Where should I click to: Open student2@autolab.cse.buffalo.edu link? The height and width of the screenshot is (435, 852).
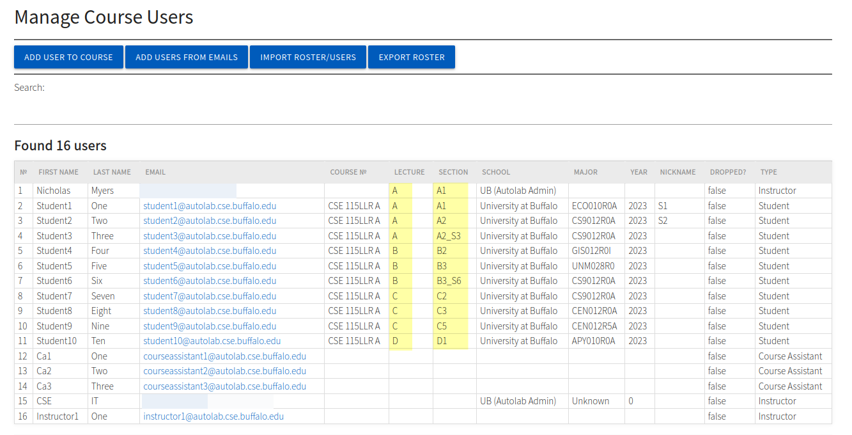[x=210, y=221]
